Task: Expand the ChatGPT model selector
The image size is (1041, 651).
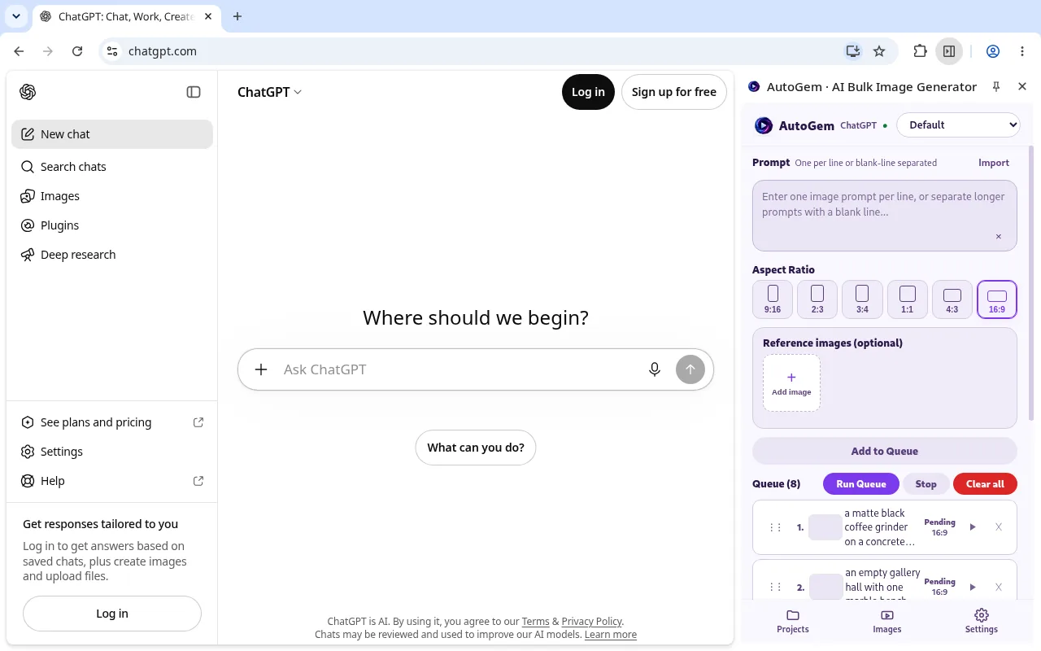Action: point(269,92)
